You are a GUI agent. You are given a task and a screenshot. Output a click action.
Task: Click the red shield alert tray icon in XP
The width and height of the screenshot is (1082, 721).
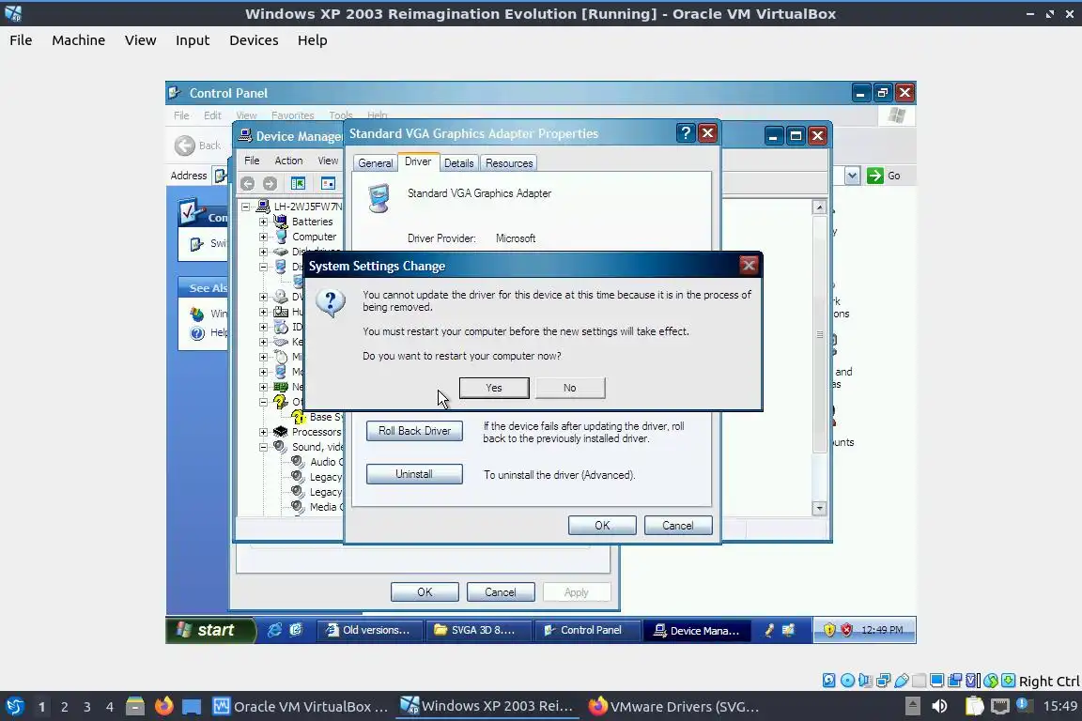(846, 630)
